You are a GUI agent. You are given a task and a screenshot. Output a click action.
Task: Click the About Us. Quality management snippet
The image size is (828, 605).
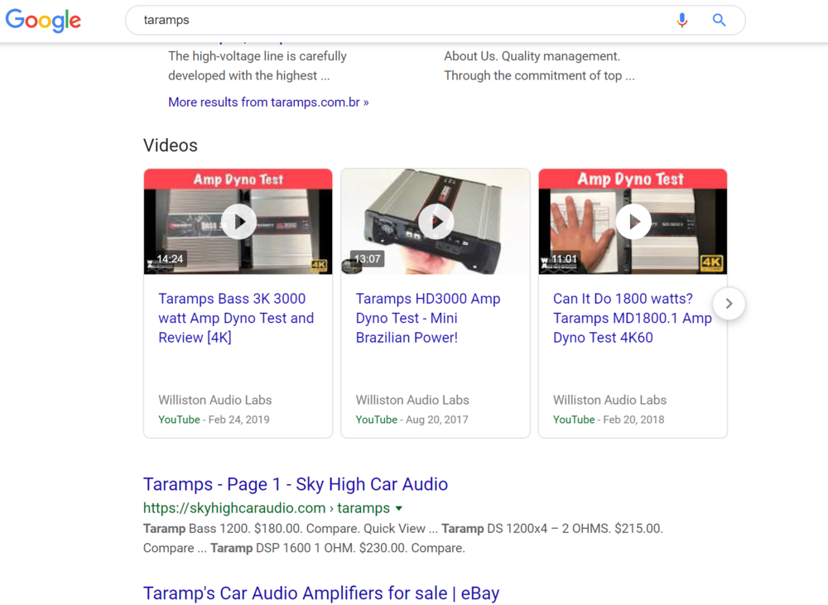pyautogui.click(x=539, y=66)
